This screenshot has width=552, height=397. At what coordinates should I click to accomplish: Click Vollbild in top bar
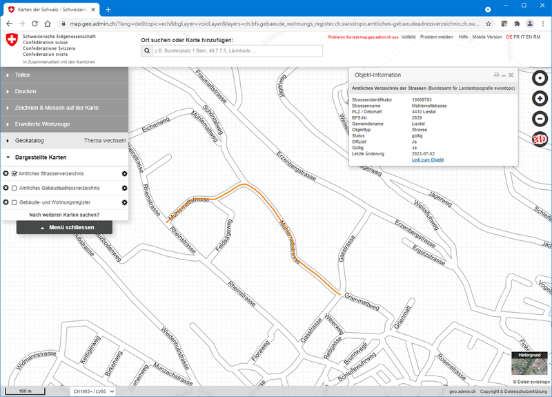click(408, 37)
